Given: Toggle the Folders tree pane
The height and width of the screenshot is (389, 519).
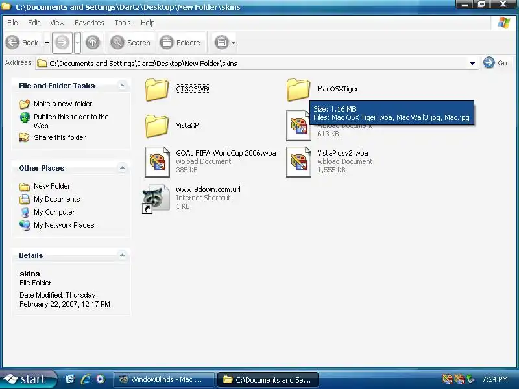Looking at the screenshot, I should (x=180, y=43).
